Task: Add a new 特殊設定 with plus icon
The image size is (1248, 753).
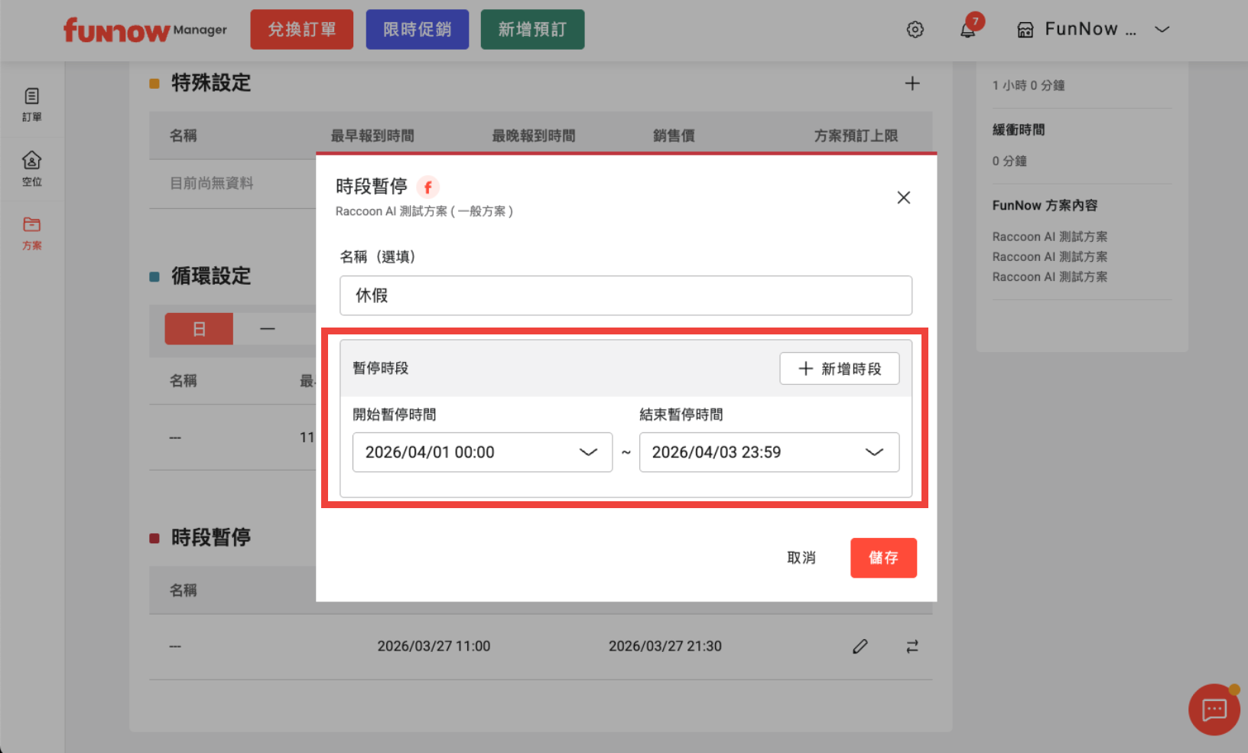Action: tap(912, 83)
